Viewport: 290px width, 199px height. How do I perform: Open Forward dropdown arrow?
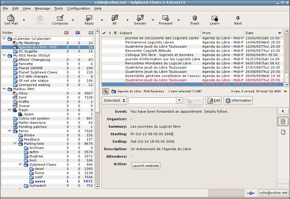178,20
